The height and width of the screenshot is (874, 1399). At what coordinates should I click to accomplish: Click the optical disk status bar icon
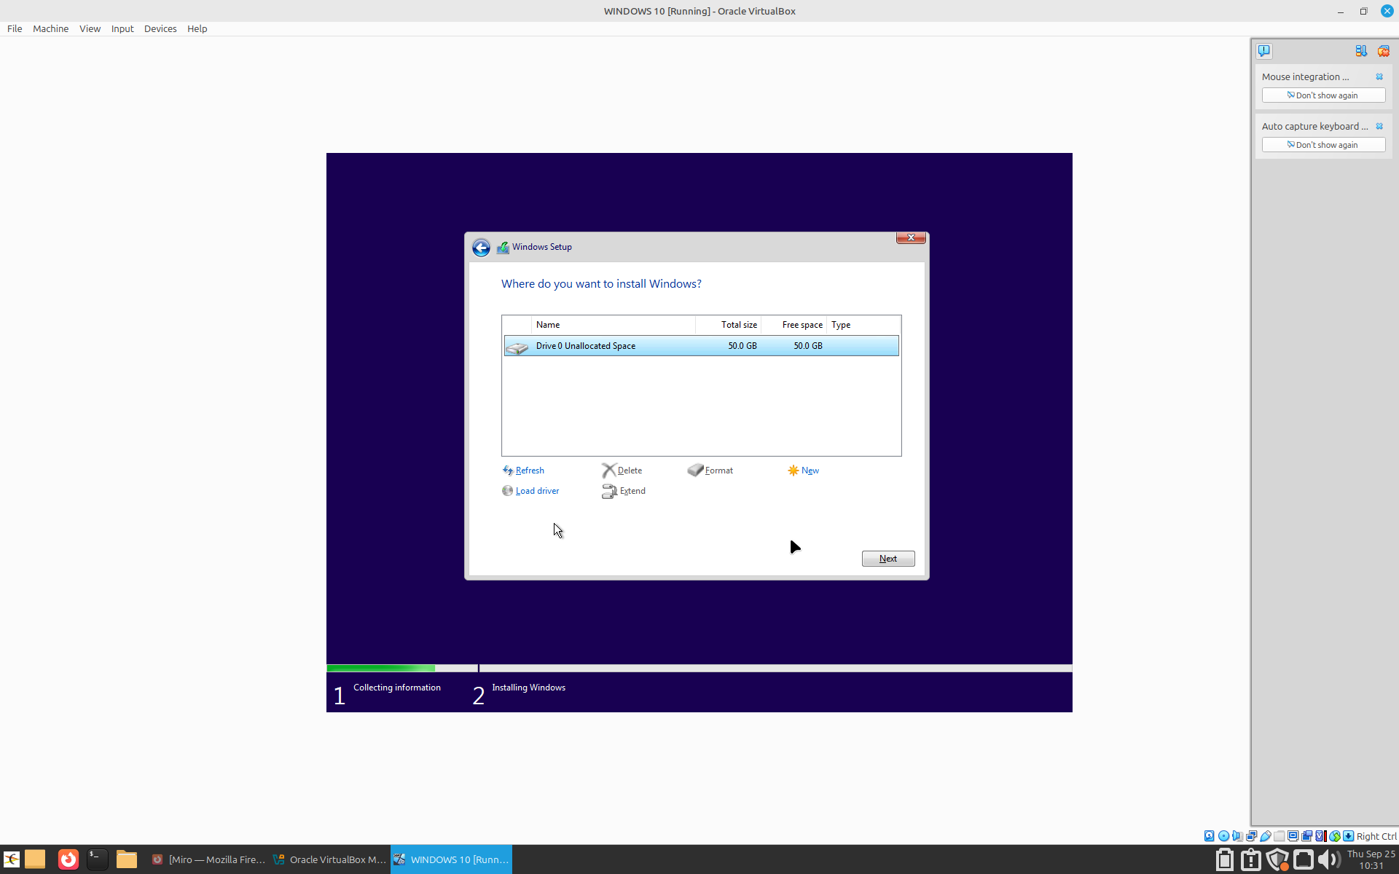pos(1223,836)
